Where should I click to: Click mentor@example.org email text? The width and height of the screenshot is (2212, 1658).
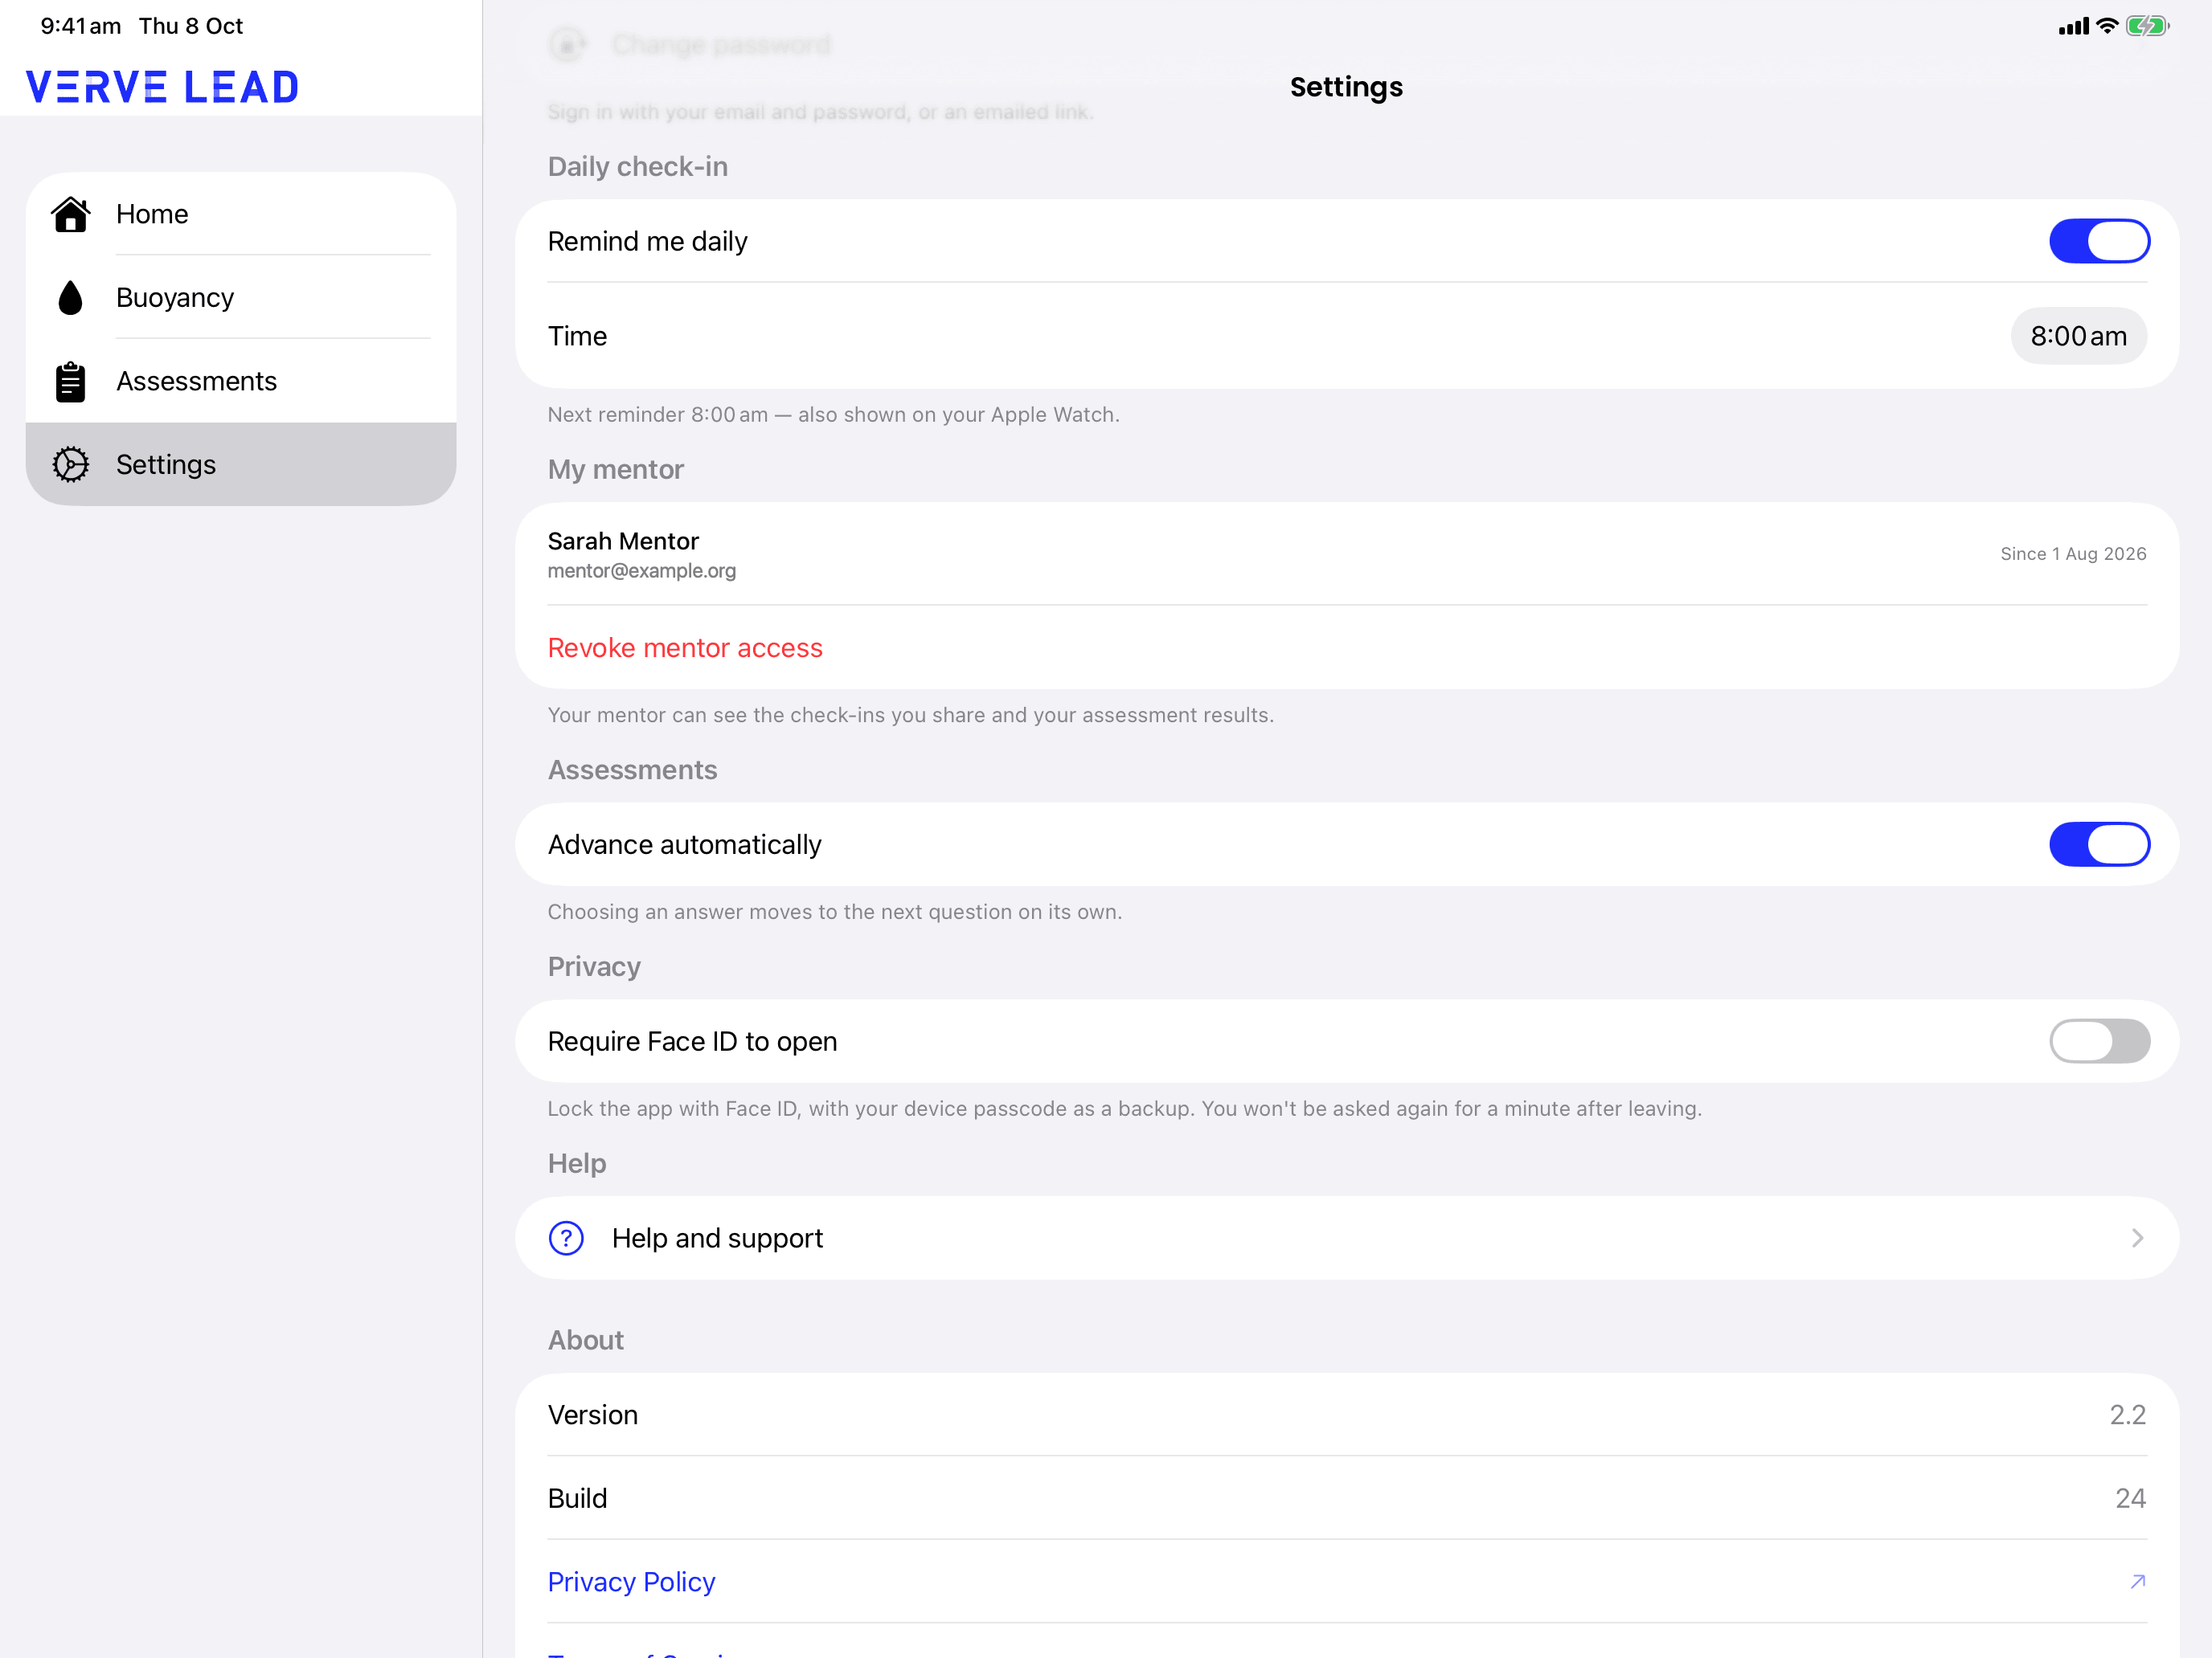click(641, 572)
